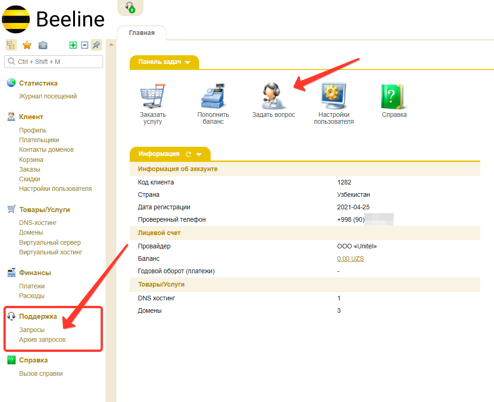Open Профиль in the Клиент menu
Image resolution: width=494 pixels, height=402 pixels.
33,130
